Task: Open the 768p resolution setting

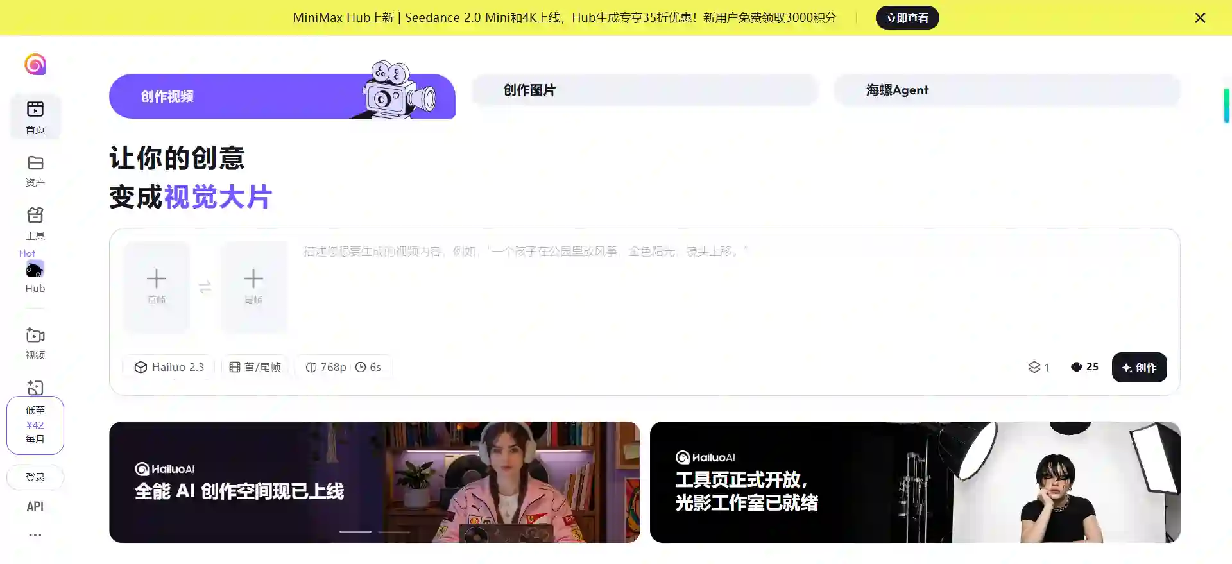Action: [326, 367]
